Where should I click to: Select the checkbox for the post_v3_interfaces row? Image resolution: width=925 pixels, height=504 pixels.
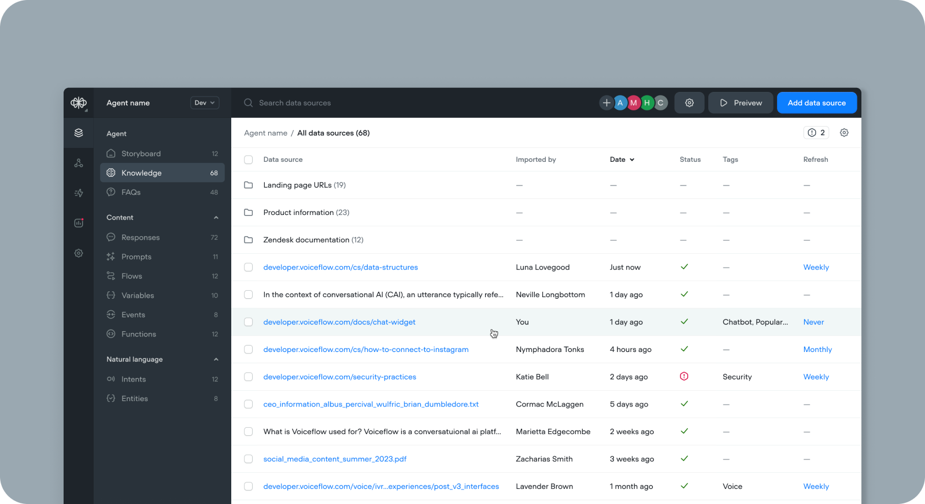[x=249, y=486]
